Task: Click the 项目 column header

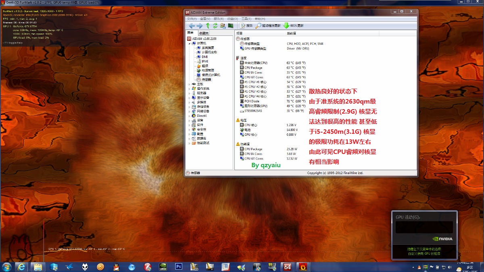Action: coord(260,33)
